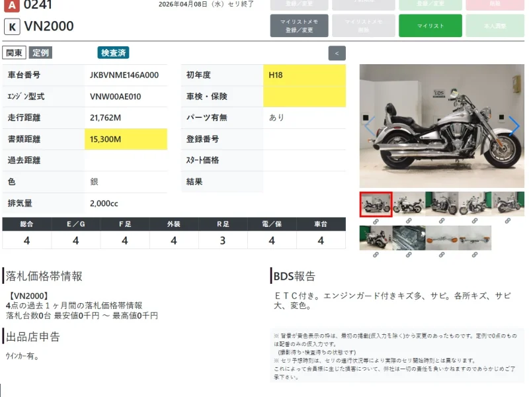Click link icon under the left-facing bike thumbnail

tap(409, 221)
